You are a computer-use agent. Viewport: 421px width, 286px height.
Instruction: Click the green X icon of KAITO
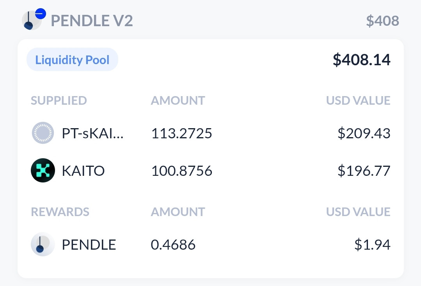tap(43, 170)
